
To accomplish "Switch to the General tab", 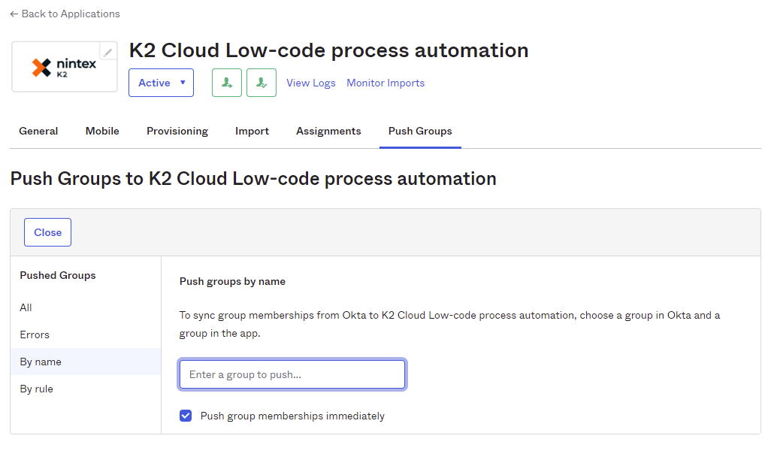I will (38, 131).
